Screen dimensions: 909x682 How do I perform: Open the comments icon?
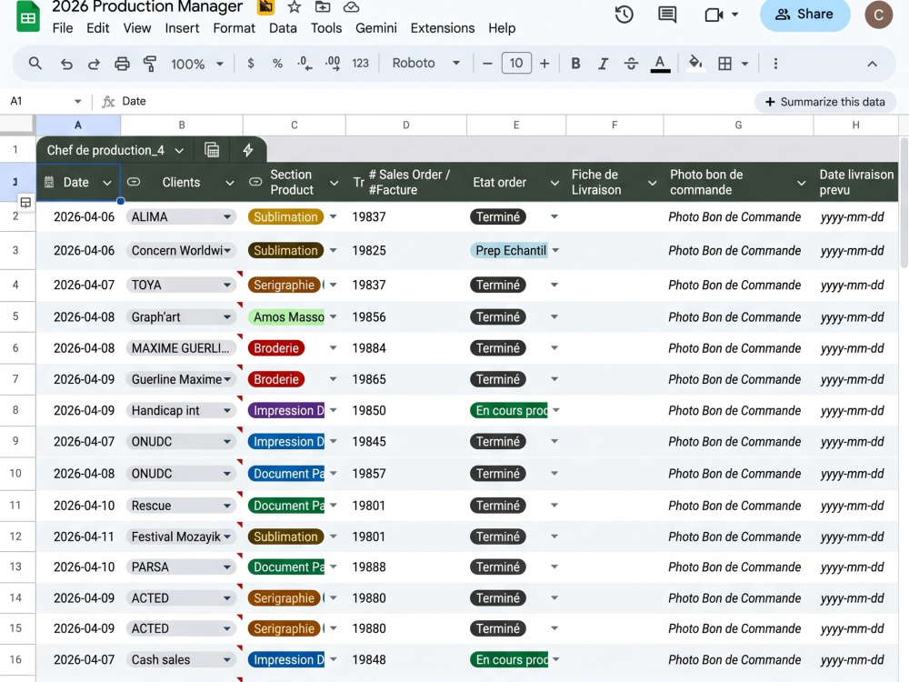pyautogui.click(x=667, y=15)
